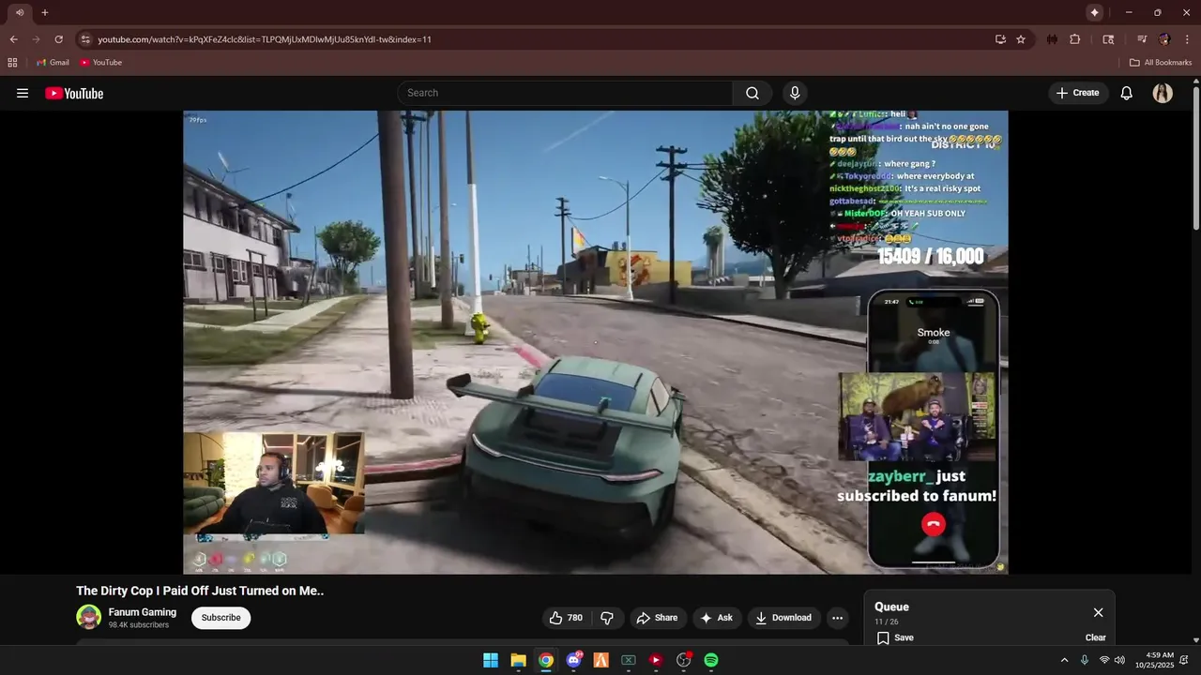Open the audio waveform extension icon
Screen dimensions: 1201x675
1052,39
